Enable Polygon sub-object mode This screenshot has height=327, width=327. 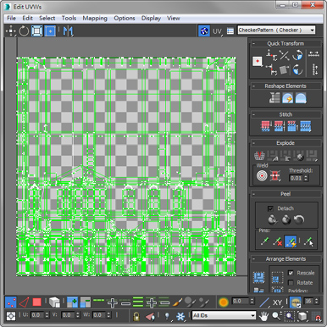pos(37,302)
